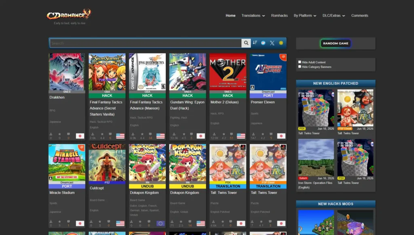Click comment icon on Miracle Stadium card
Image resolution: width=414 pixels, height=235 pixels.
tap(68, 222)
